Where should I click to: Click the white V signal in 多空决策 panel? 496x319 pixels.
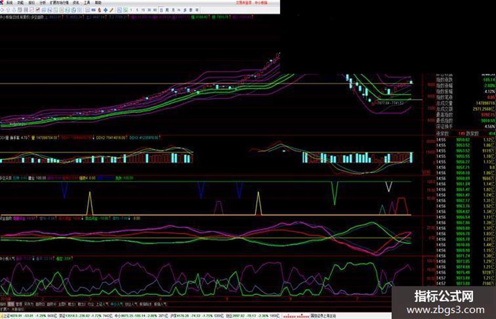coord(389,186)
